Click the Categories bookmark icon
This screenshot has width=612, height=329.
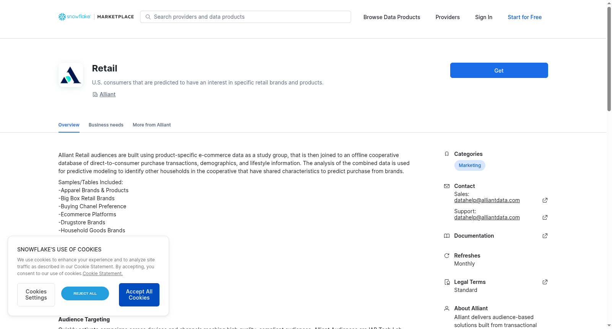click(x=447, y=154)
